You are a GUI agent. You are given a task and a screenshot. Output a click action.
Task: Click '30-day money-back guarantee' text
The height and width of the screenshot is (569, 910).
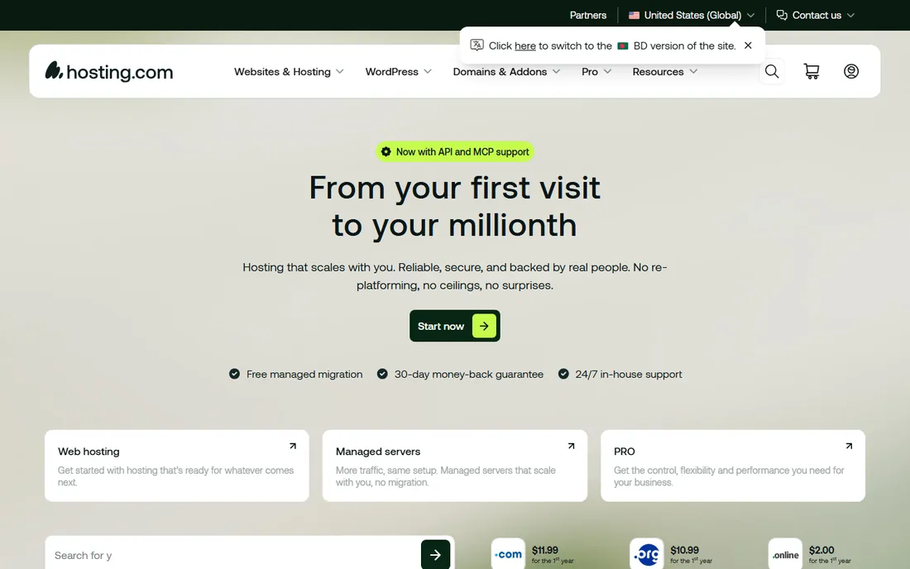pos(469,374)
